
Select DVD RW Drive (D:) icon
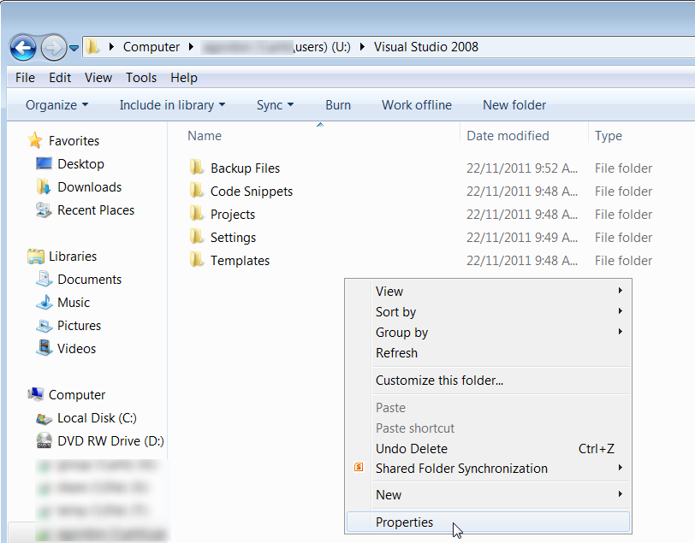tap(44, 440)
